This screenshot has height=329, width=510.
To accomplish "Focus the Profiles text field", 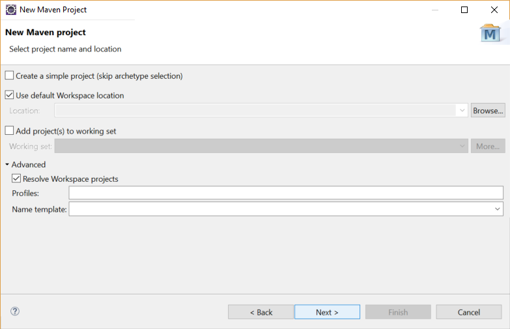I will point(286,193).
